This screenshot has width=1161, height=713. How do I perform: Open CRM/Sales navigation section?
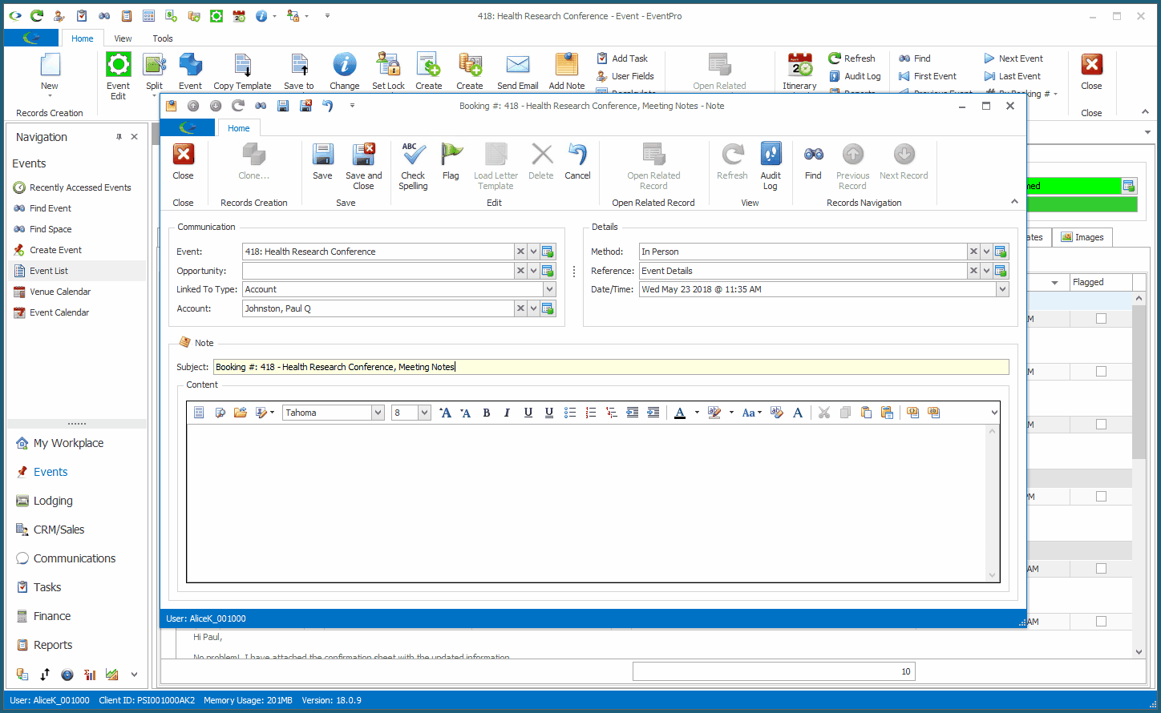coord(59,530)
